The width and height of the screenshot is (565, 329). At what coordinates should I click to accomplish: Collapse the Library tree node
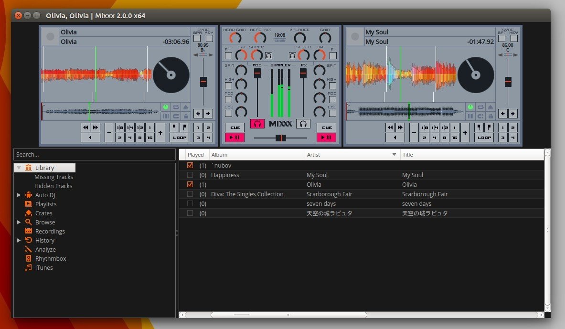(19, 168)
